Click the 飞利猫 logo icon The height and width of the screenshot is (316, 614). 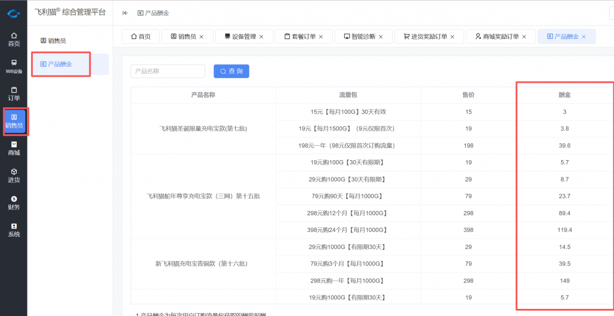(x=14, y=14)
